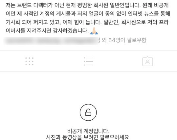Viewport: 177px width, 140px height.
Task: Select the bio line '이버시를 지켜주시면 감사하겠습니다.'
Action: pyautogui.click(x=47, y=30)
